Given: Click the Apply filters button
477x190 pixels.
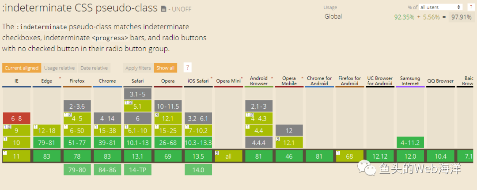Looking at the screenshot, I should pos(138,68).
